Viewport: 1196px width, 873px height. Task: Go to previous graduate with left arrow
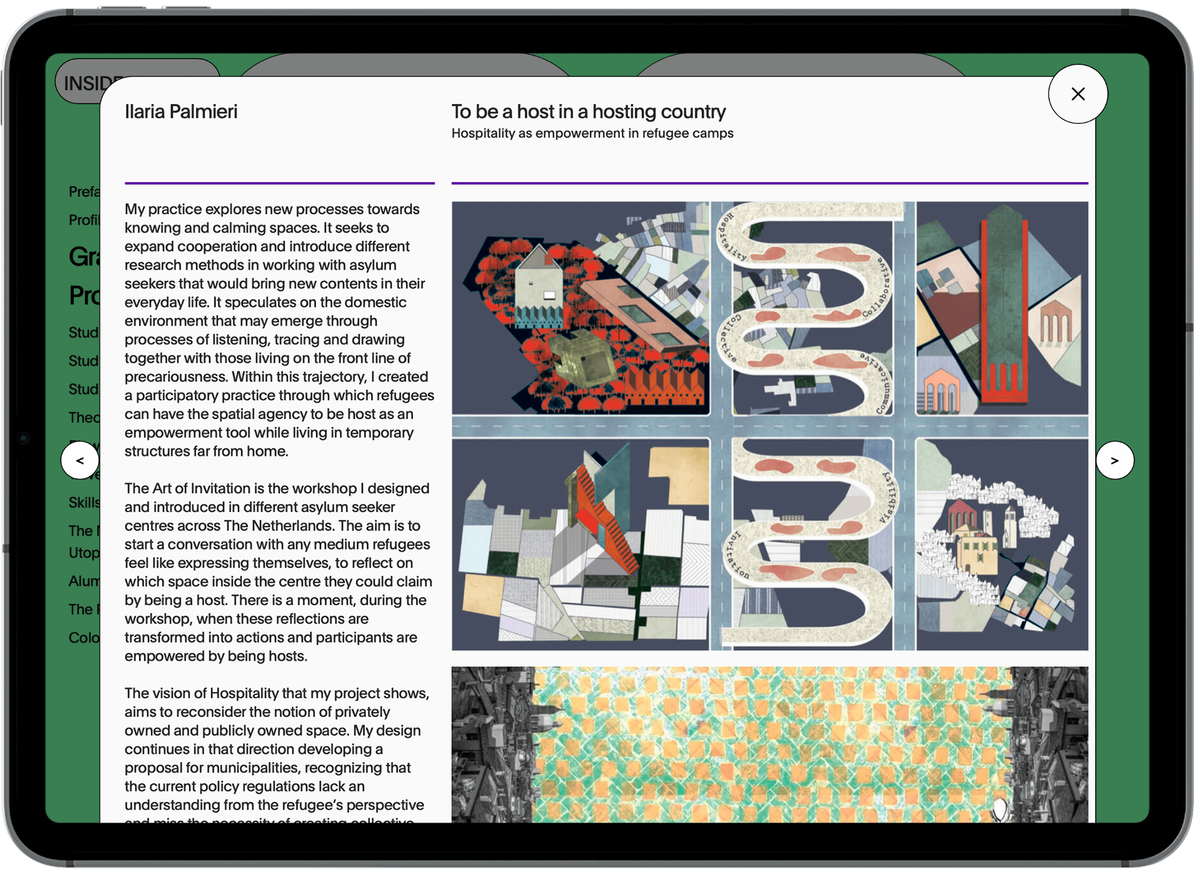click(80, 460)
